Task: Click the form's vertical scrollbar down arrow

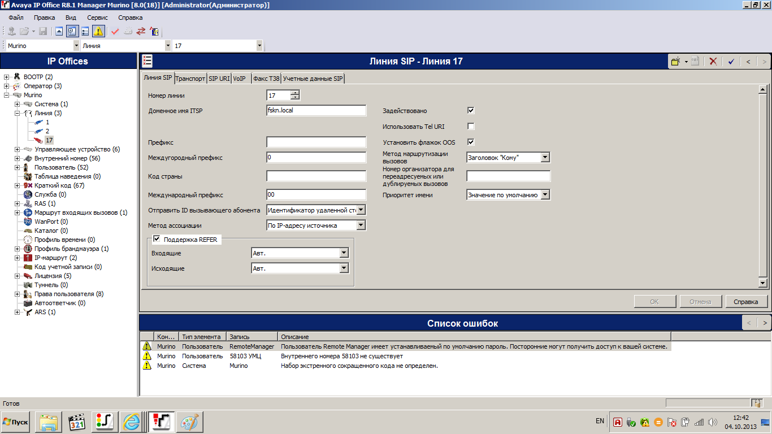Action: (762, 283)
